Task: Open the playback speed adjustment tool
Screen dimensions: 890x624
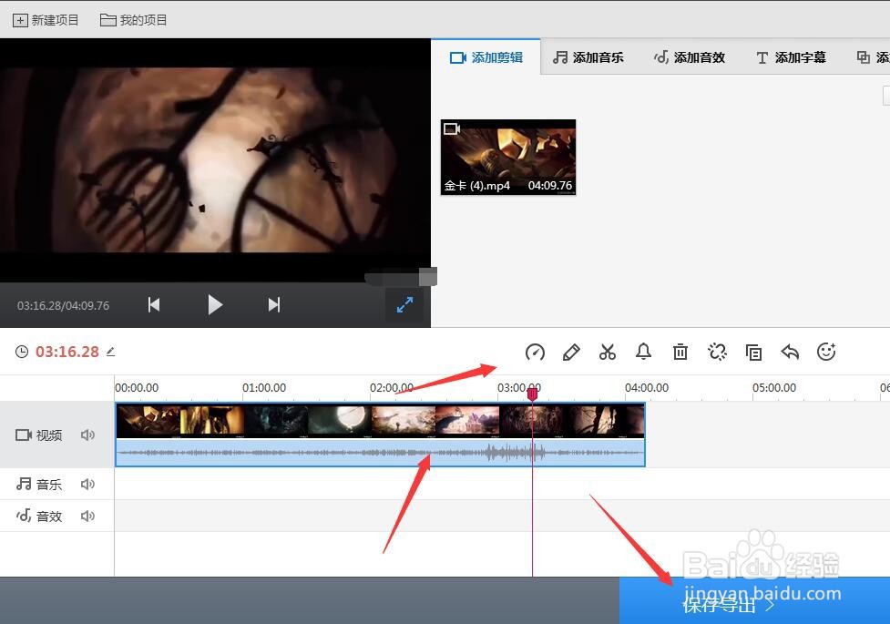Action: [x=535, y=352]
